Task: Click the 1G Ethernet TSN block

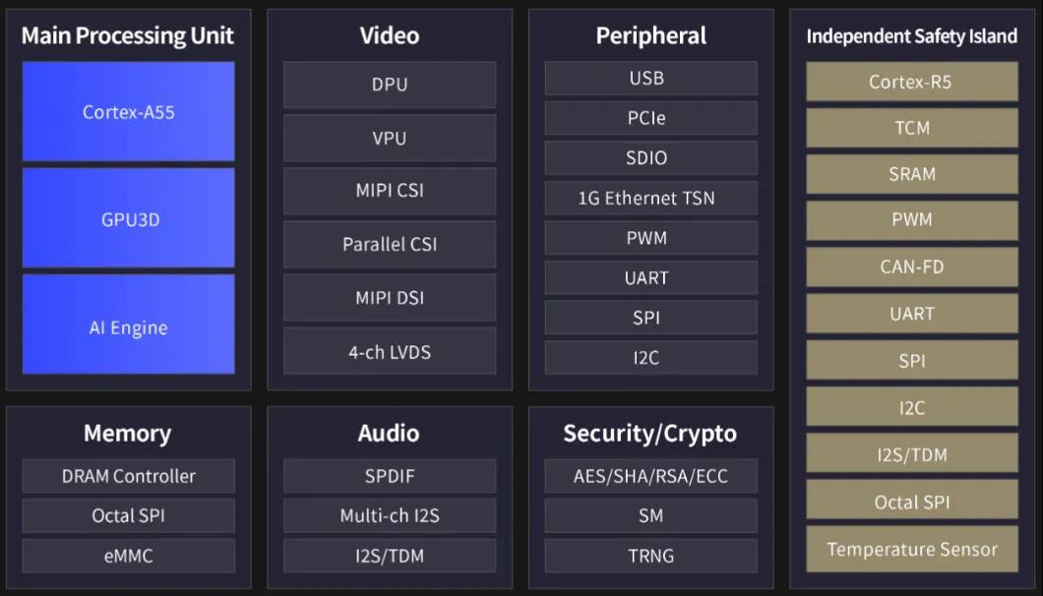Action: [x=650, y=198]
